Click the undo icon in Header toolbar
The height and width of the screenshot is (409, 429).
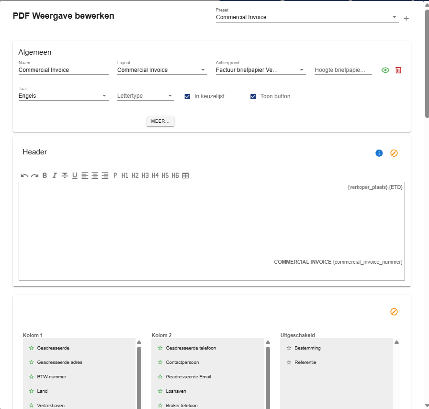(x=24, y=175)
